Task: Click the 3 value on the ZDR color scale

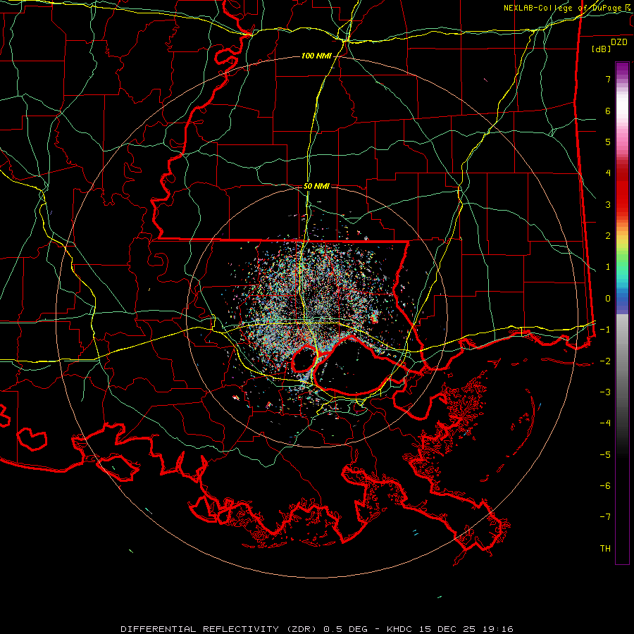Action: click(x=608, y=204)
